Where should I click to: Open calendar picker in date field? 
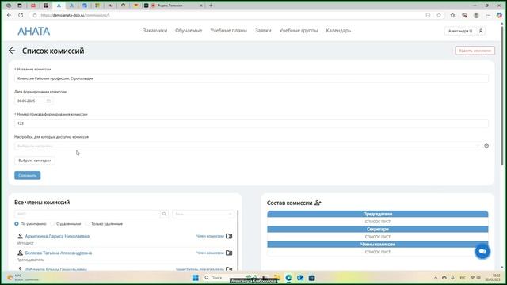[48, 101]
